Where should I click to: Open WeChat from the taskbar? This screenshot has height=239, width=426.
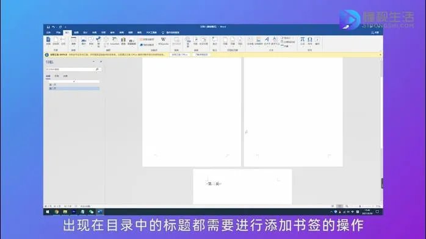[92, 212]
